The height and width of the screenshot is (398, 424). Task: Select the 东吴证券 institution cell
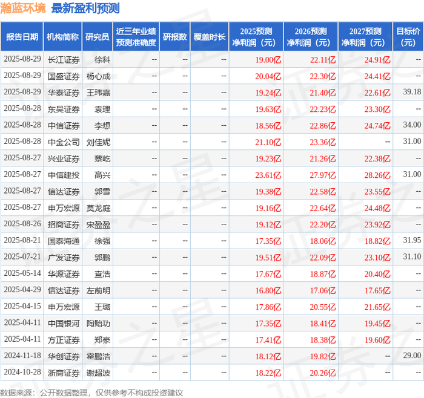coord(64,109)
